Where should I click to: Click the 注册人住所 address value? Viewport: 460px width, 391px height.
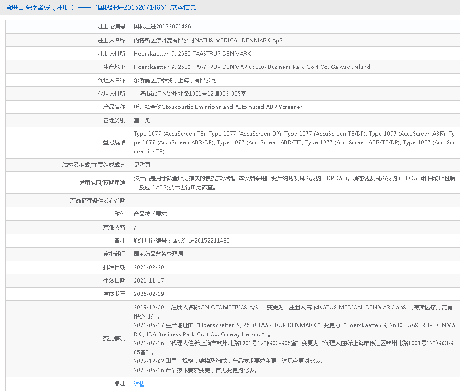click(192, 54)
